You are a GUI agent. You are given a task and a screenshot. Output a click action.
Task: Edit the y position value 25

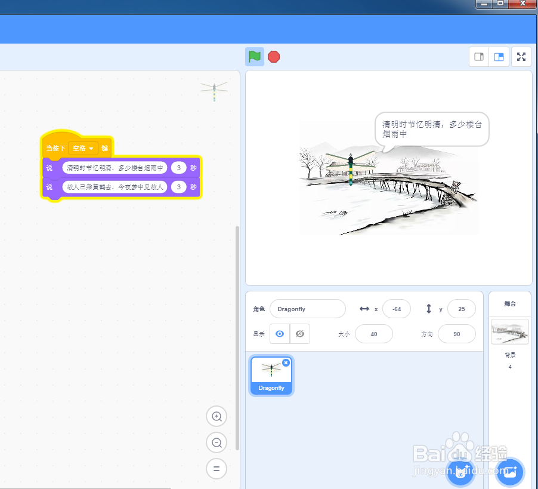462,309
